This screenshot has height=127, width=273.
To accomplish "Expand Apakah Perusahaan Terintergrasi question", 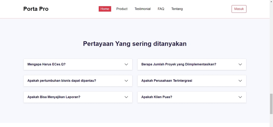I will (x=167, y=81).
